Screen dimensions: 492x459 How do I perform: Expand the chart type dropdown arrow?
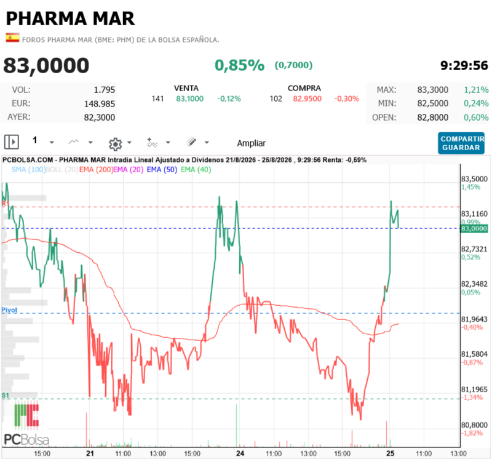[x=90, y=143]
